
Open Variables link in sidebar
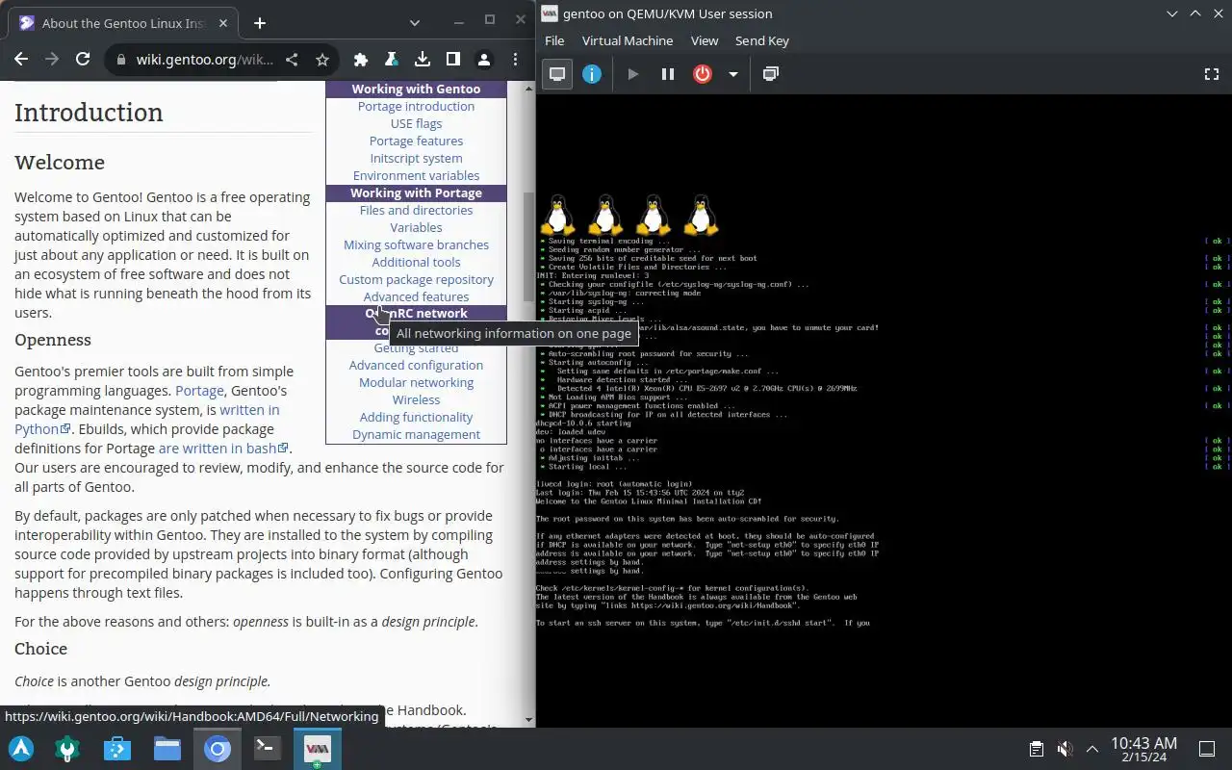pyautogui.click(x=416, y=227)
